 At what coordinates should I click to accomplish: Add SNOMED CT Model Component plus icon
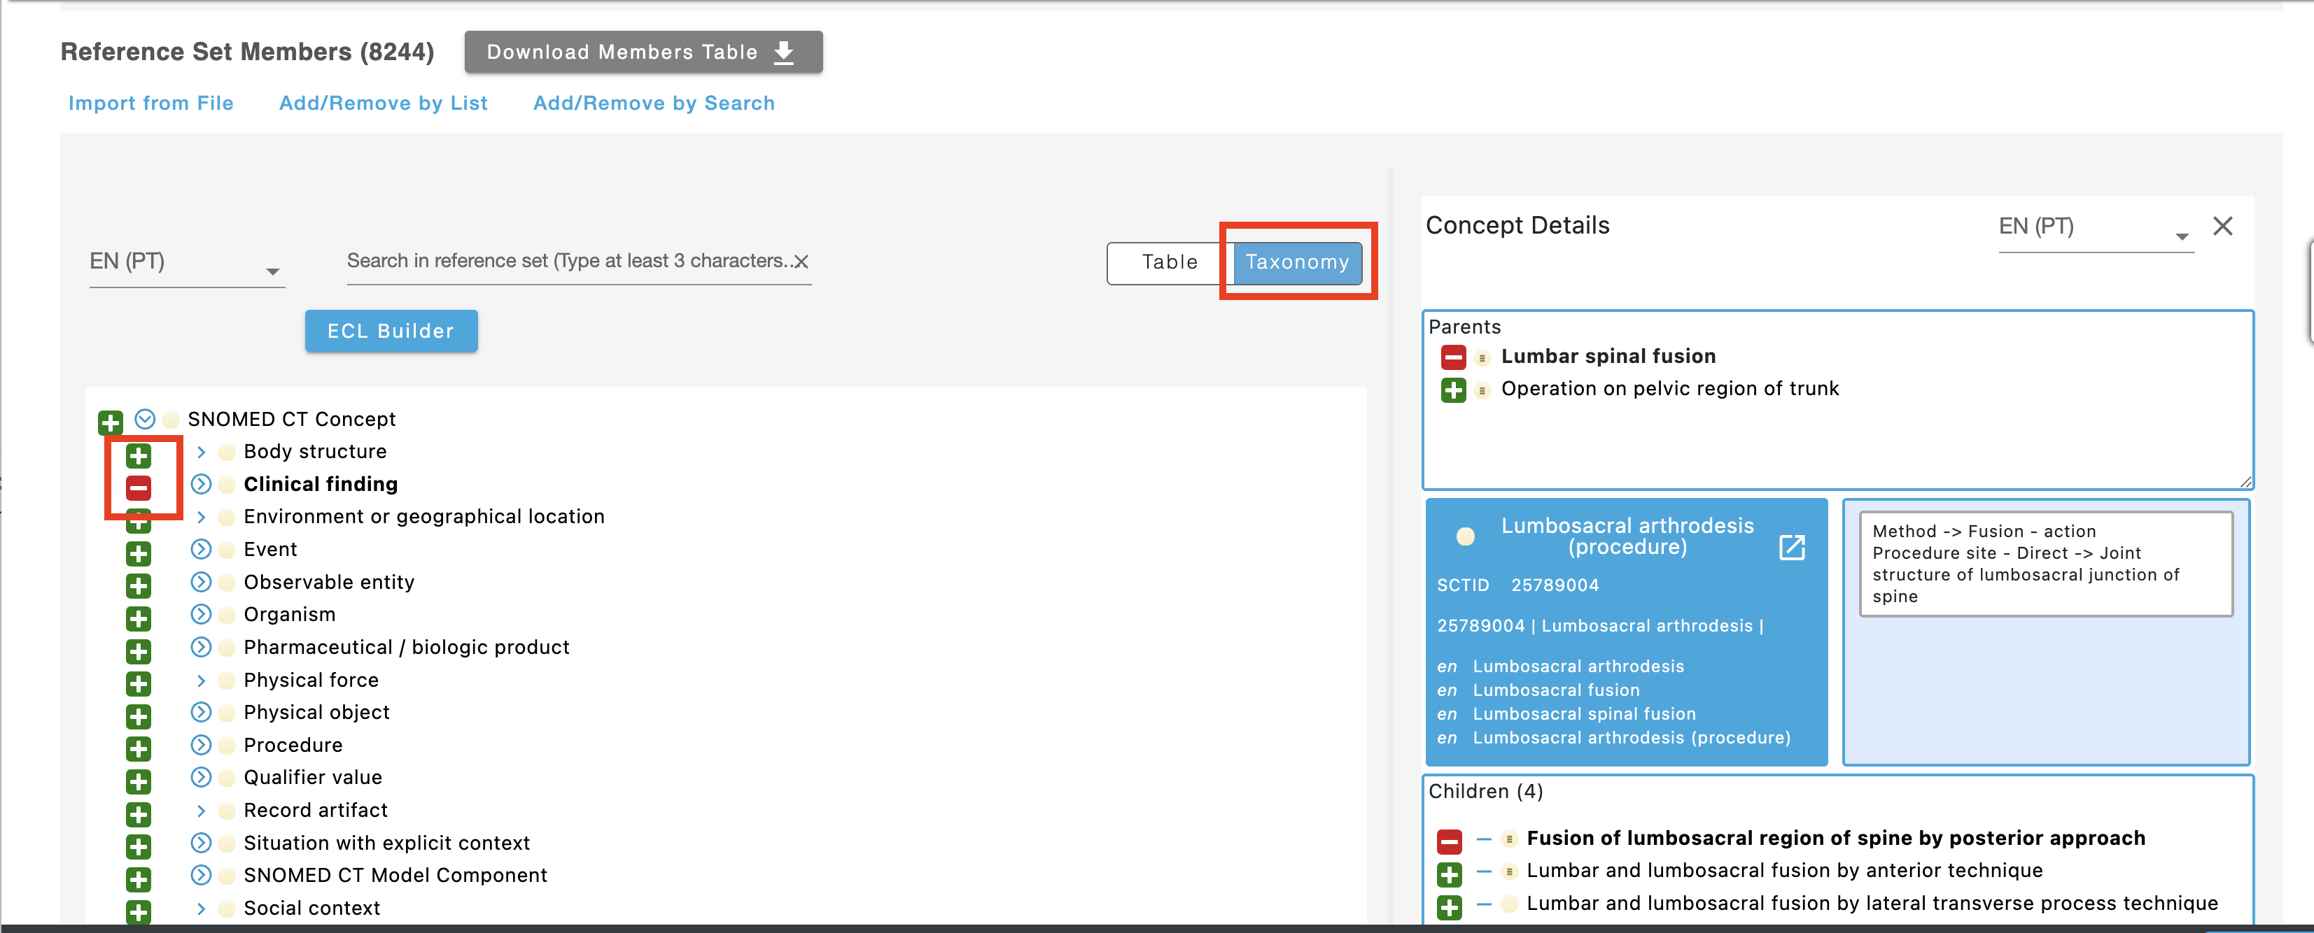(139, 878)
